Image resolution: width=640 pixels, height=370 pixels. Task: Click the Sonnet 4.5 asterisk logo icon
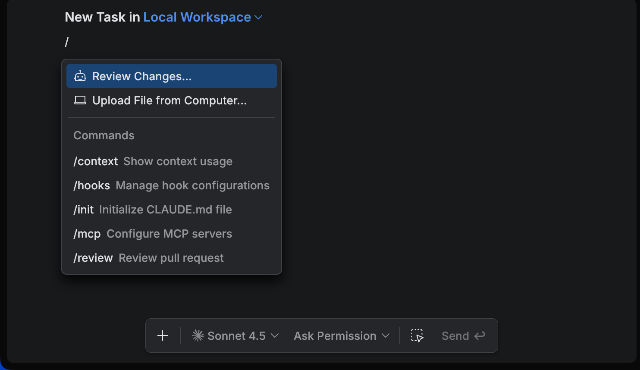coord(198,336)
